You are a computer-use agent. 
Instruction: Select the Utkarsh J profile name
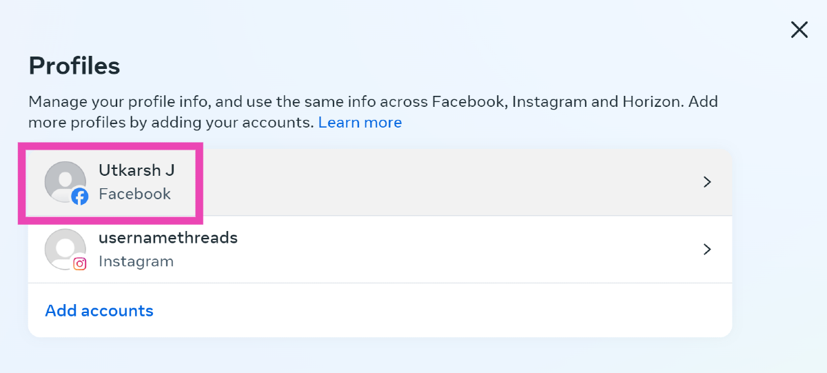tap(136, 170)
